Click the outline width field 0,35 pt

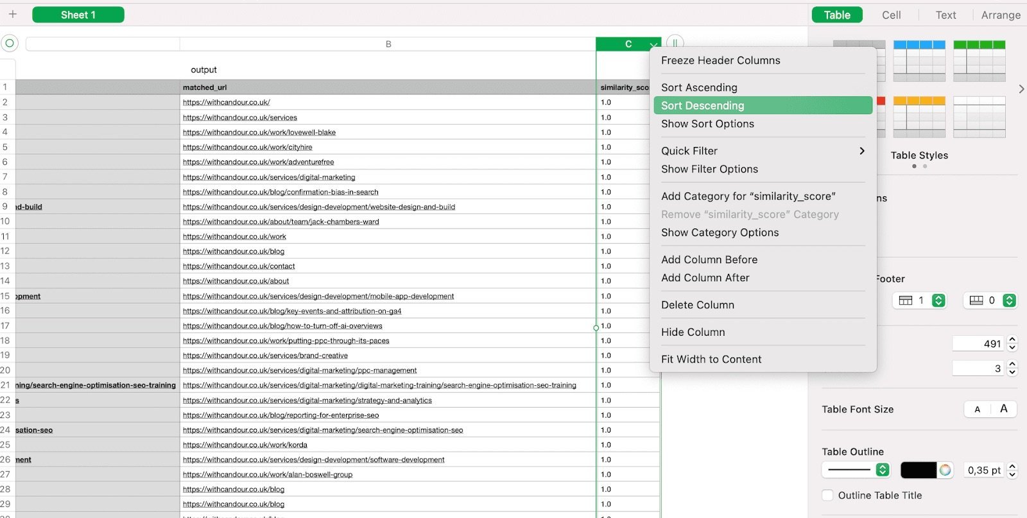pyautogui.click(x=984, y=470)
